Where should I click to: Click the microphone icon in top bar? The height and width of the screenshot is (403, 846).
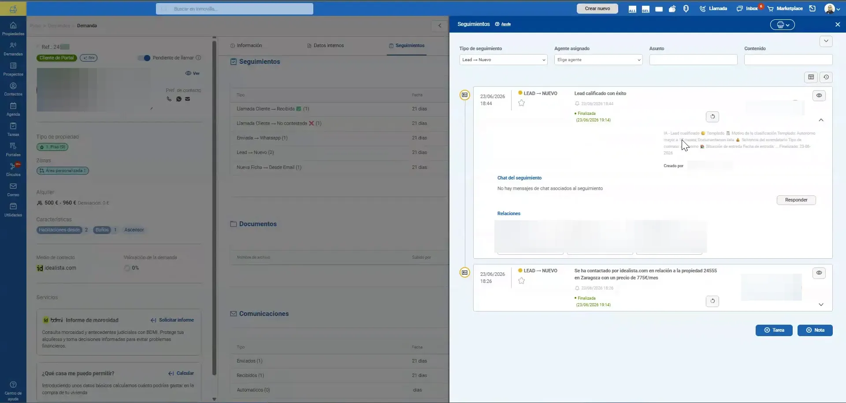pos(686,9)
